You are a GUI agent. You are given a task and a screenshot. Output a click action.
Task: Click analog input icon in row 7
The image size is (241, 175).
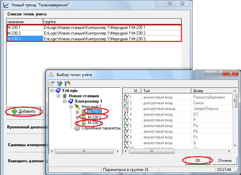tap(126, 131)
